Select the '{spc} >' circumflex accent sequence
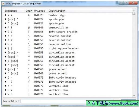Viewport: 140px width, 107px height. [x=68, y=53]
